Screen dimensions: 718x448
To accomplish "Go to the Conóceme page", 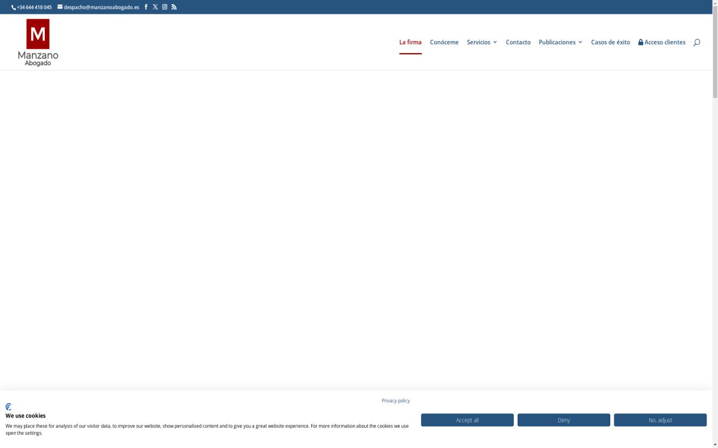I will [x=444, y=42].
